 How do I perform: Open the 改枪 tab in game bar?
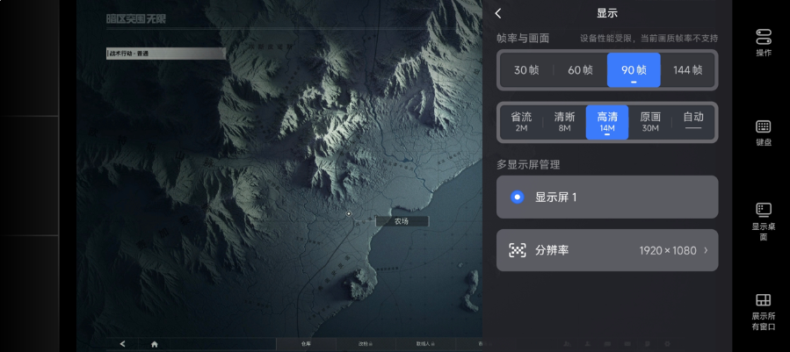366,344
